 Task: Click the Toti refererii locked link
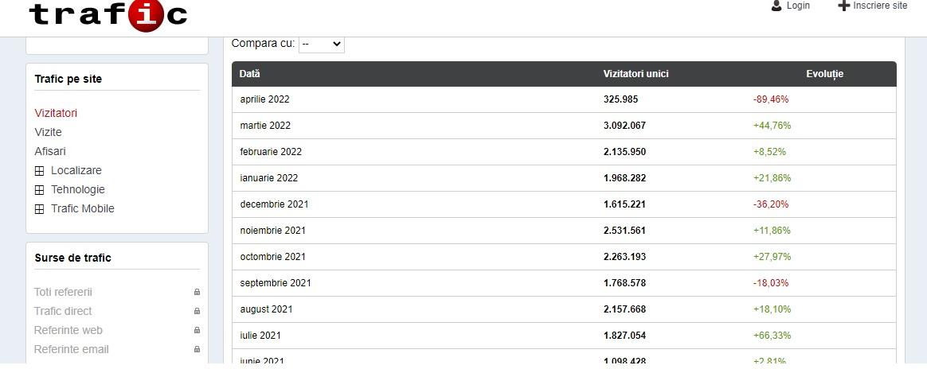pyautogui.click(x=63, y=293)
